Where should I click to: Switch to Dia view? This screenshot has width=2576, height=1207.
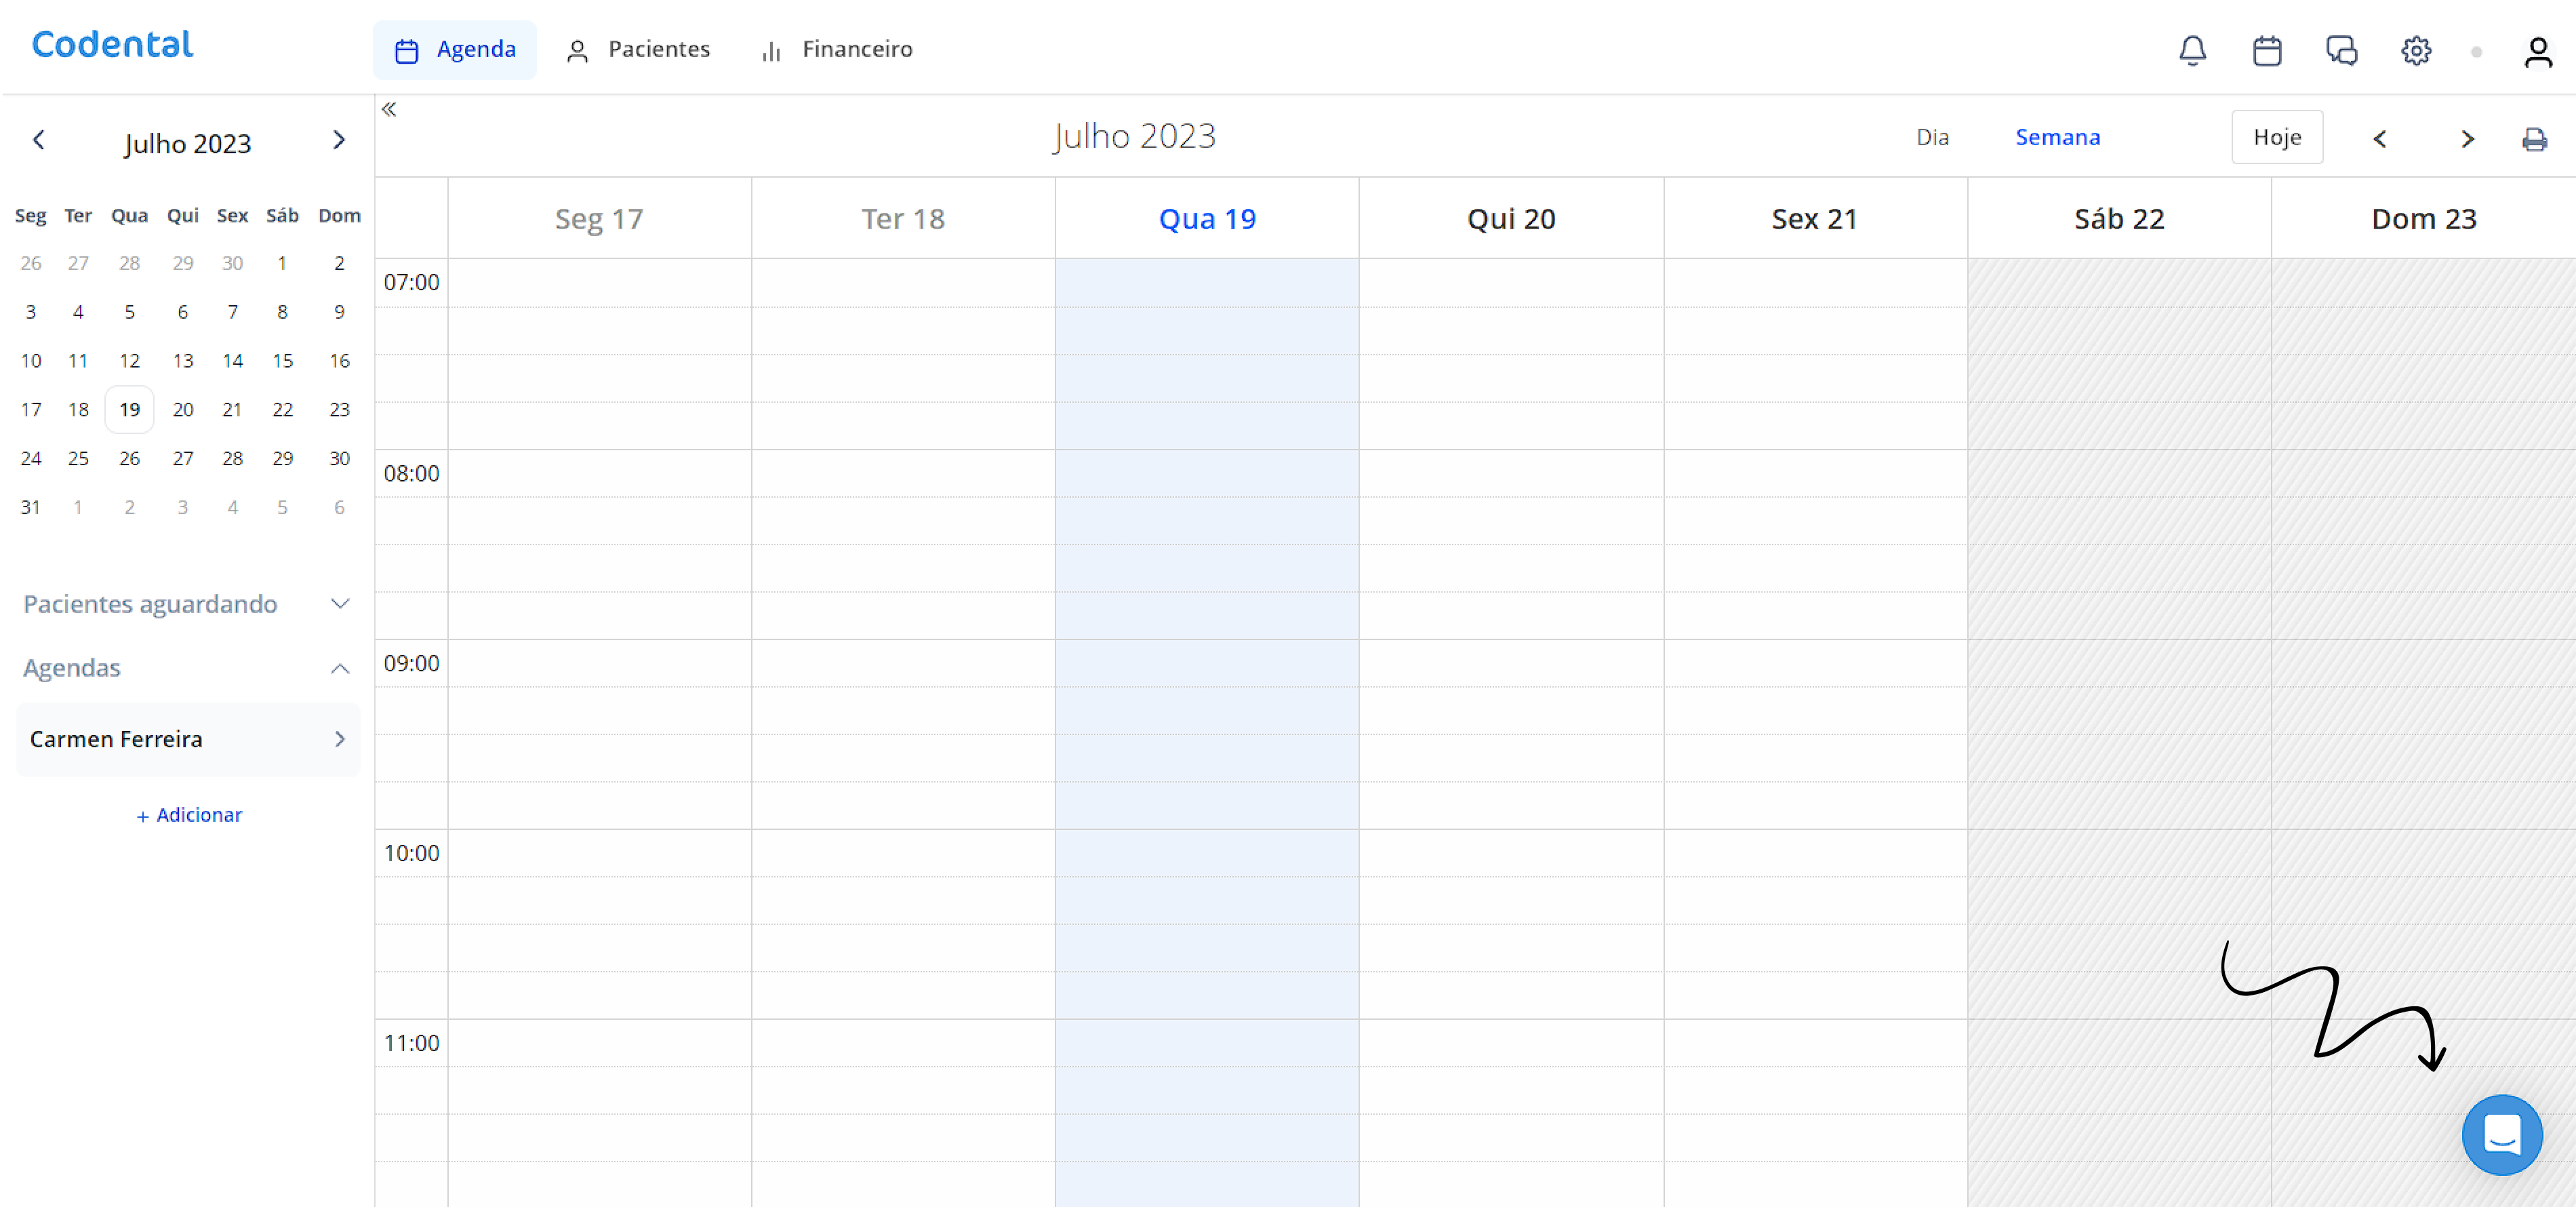click(1932, 137)
